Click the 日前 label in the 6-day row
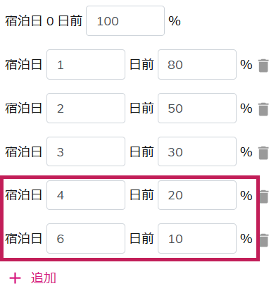The height and width of the screenshot is (298, 276). [x=142, y=238]
